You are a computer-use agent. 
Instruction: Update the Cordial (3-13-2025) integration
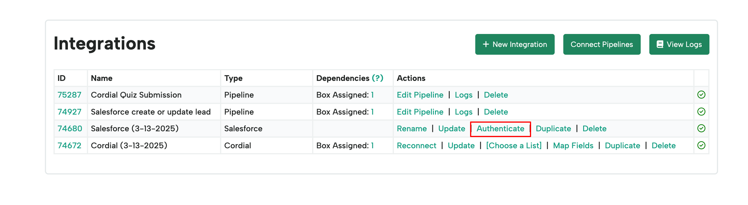click(x=461, y=145)
